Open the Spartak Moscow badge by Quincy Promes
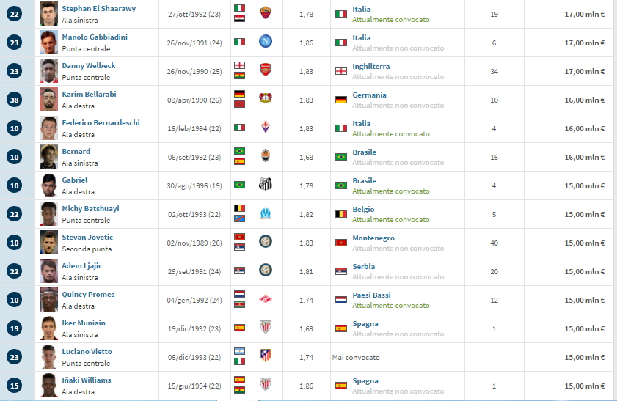This screenshot has width=617, height=401. pyautogui.click(x=266, y=299)
